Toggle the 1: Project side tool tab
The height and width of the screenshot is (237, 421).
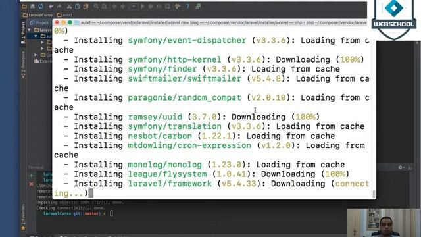(24, 33)
